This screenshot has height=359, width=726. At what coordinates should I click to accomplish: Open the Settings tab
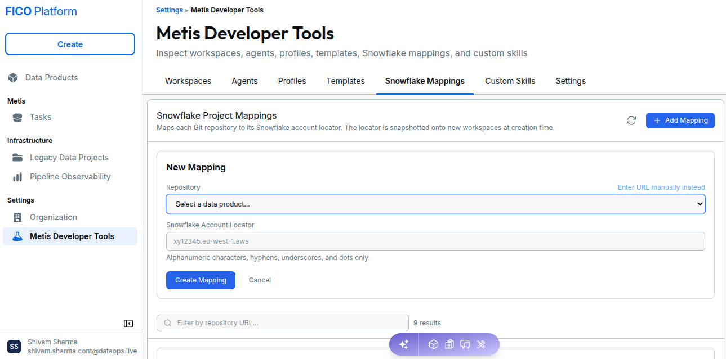pyautogui.click(x=571, y=81)
